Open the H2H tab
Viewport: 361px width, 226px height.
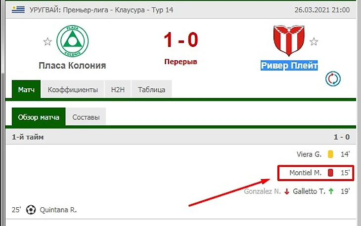click(x=118, y=90)
